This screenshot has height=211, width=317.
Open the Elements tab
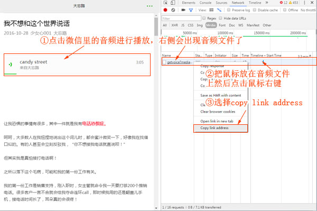pos(189,3)
